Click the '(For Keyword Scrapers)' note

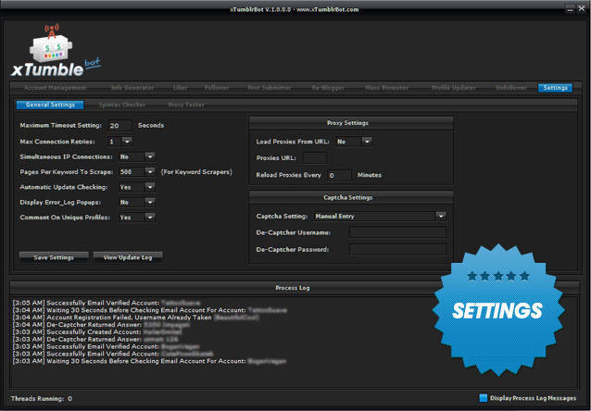click(196, 172)
